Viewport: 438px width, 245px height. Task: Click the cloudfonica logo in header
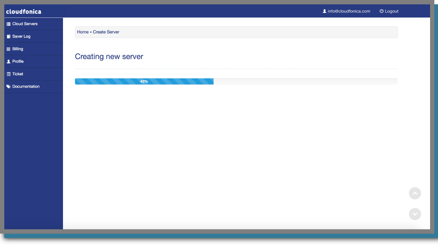[23, 12]
